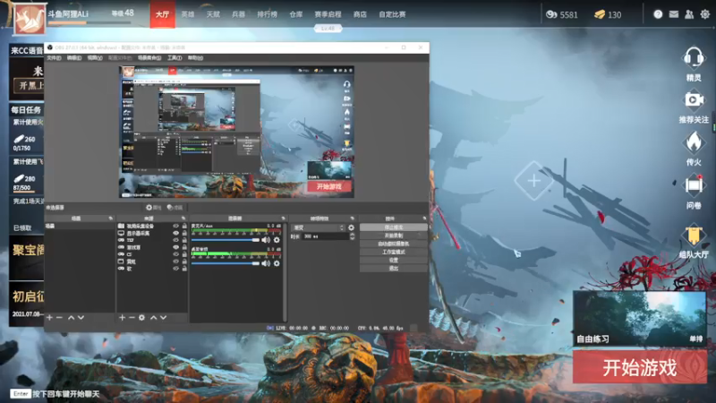Viewport: 716px width, 403px height.
Task: Toggle visibility of 显示器采集 source
Action: 175,233
